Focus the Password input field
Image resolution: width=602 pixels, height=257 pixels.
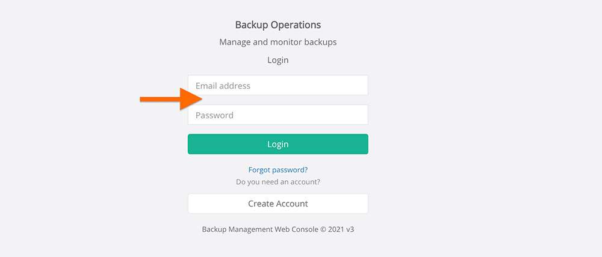pyautogui.click(x=278, y=115)
